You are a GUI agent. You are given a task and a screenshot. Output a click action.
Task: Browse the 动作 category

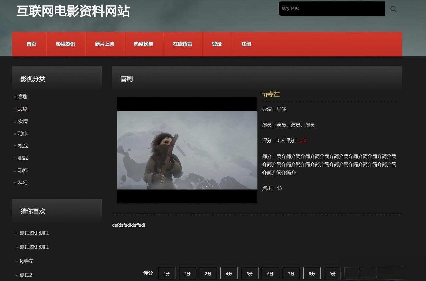click(x=23, y=134)
